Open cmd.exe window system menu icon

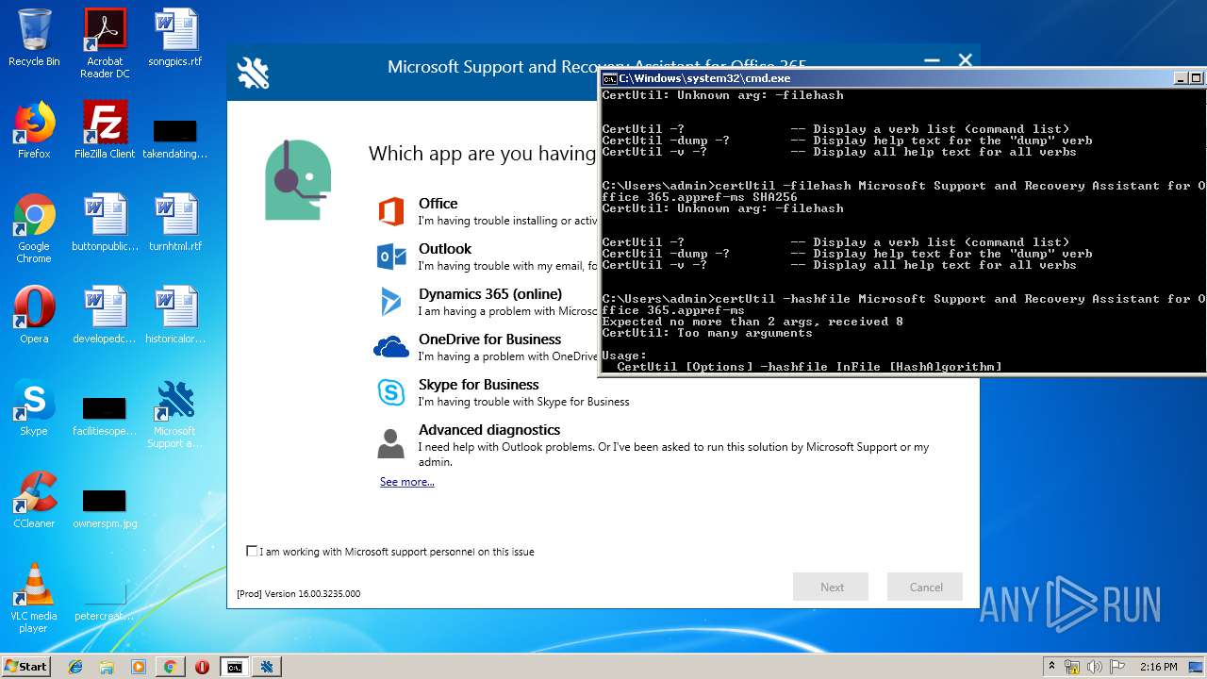(x=609, y=78)
